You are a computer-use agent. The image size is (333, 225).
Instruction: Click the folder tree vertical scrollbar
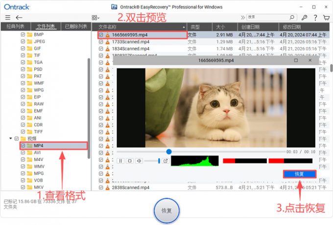pos(89,108)
